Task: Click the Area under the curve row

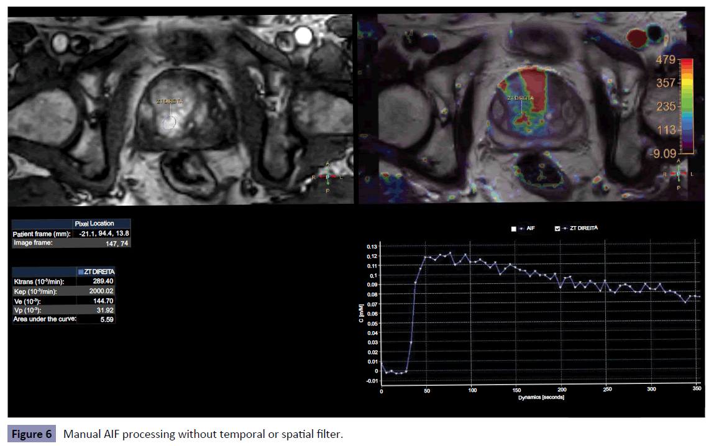Action: (63, 319)
